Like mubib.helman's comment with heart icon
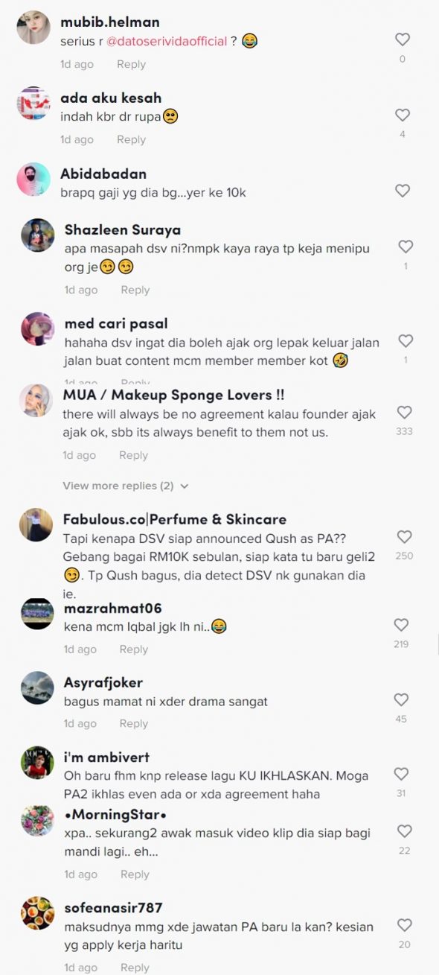 click(x=403, y=40)
